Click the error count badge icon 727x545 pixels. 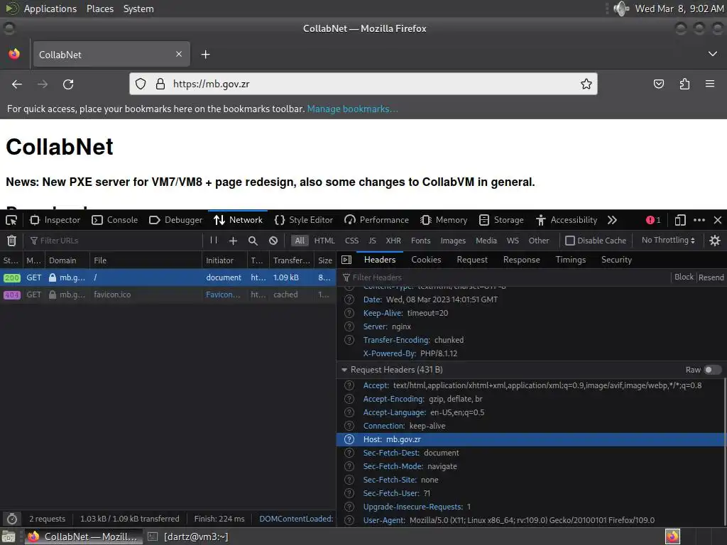(653, 220)
